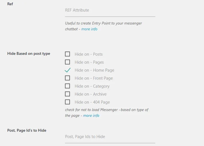Click the 'Hide on - Posts' label text
The height and width of the screenshot is (146, 204).
click(x=88, y=54)
